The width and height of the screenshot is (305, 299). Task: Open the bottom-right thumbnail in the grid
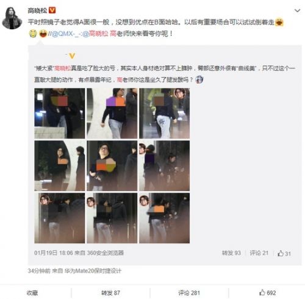coord(164,218)
